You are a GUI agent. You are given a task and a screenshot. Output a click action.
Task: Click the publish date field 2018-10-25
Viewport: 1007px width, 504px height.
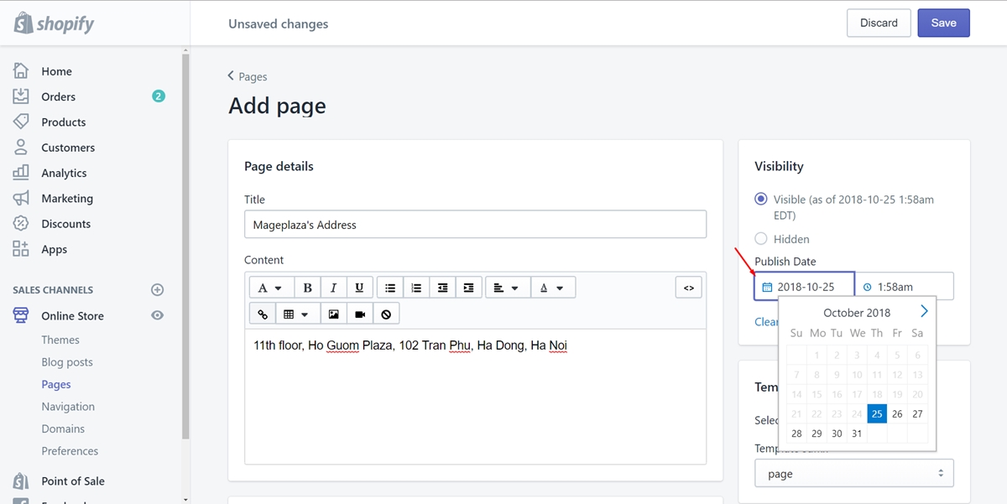coord(804,286)
